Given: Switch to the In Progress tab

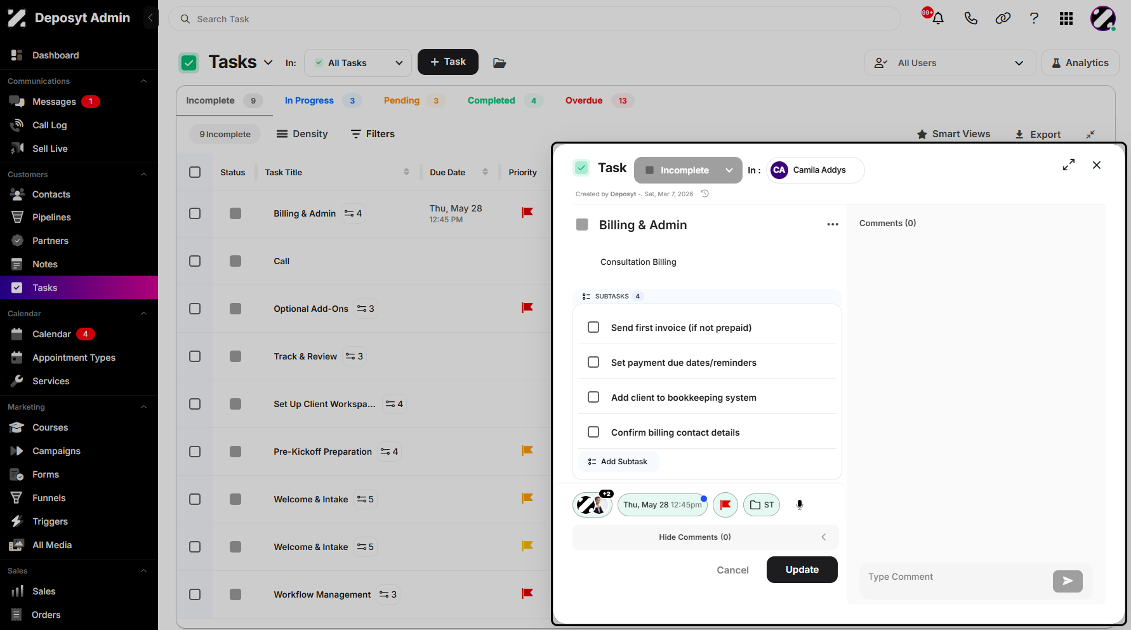Looking at the screenshot, I should pos(323,100).
